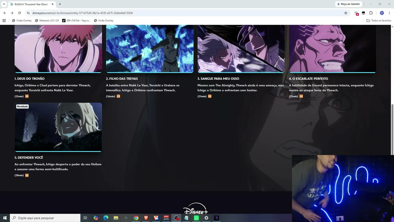Viewport: 394px width, 222px height.
Task: Click the title 1. DEUS DO TROVÃO
Action: coord(30,79)
